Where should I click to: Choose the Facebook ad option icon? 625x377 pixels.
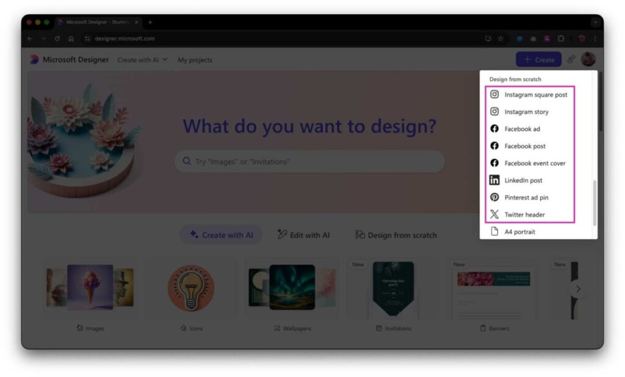pyautogui.click(x=494, y=129)
